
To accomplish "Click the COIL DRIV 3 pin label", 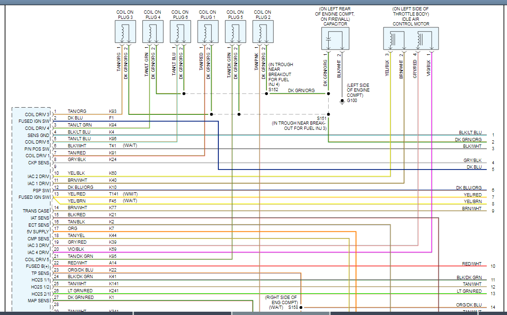I will (x=37, y=115).
